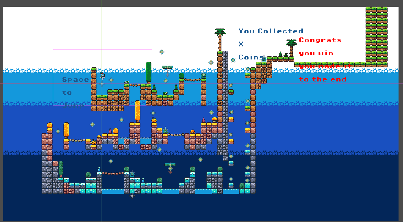This screenshot has height=222, width=403.
Task: Select the purple vase nearest the stone pillar
Action: pyautogui.click(x=204, y=120)
